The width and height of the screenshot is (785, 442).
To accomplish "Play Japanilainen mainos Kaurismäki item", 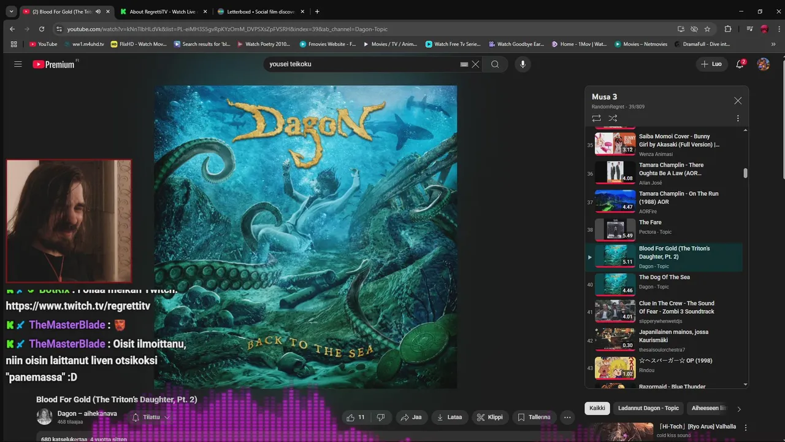I will (x=665, y=340).
